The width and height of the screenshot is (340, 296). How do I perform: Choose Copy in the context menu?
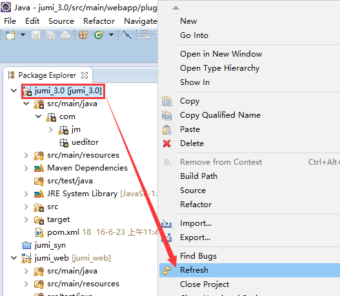coord(190,101)
